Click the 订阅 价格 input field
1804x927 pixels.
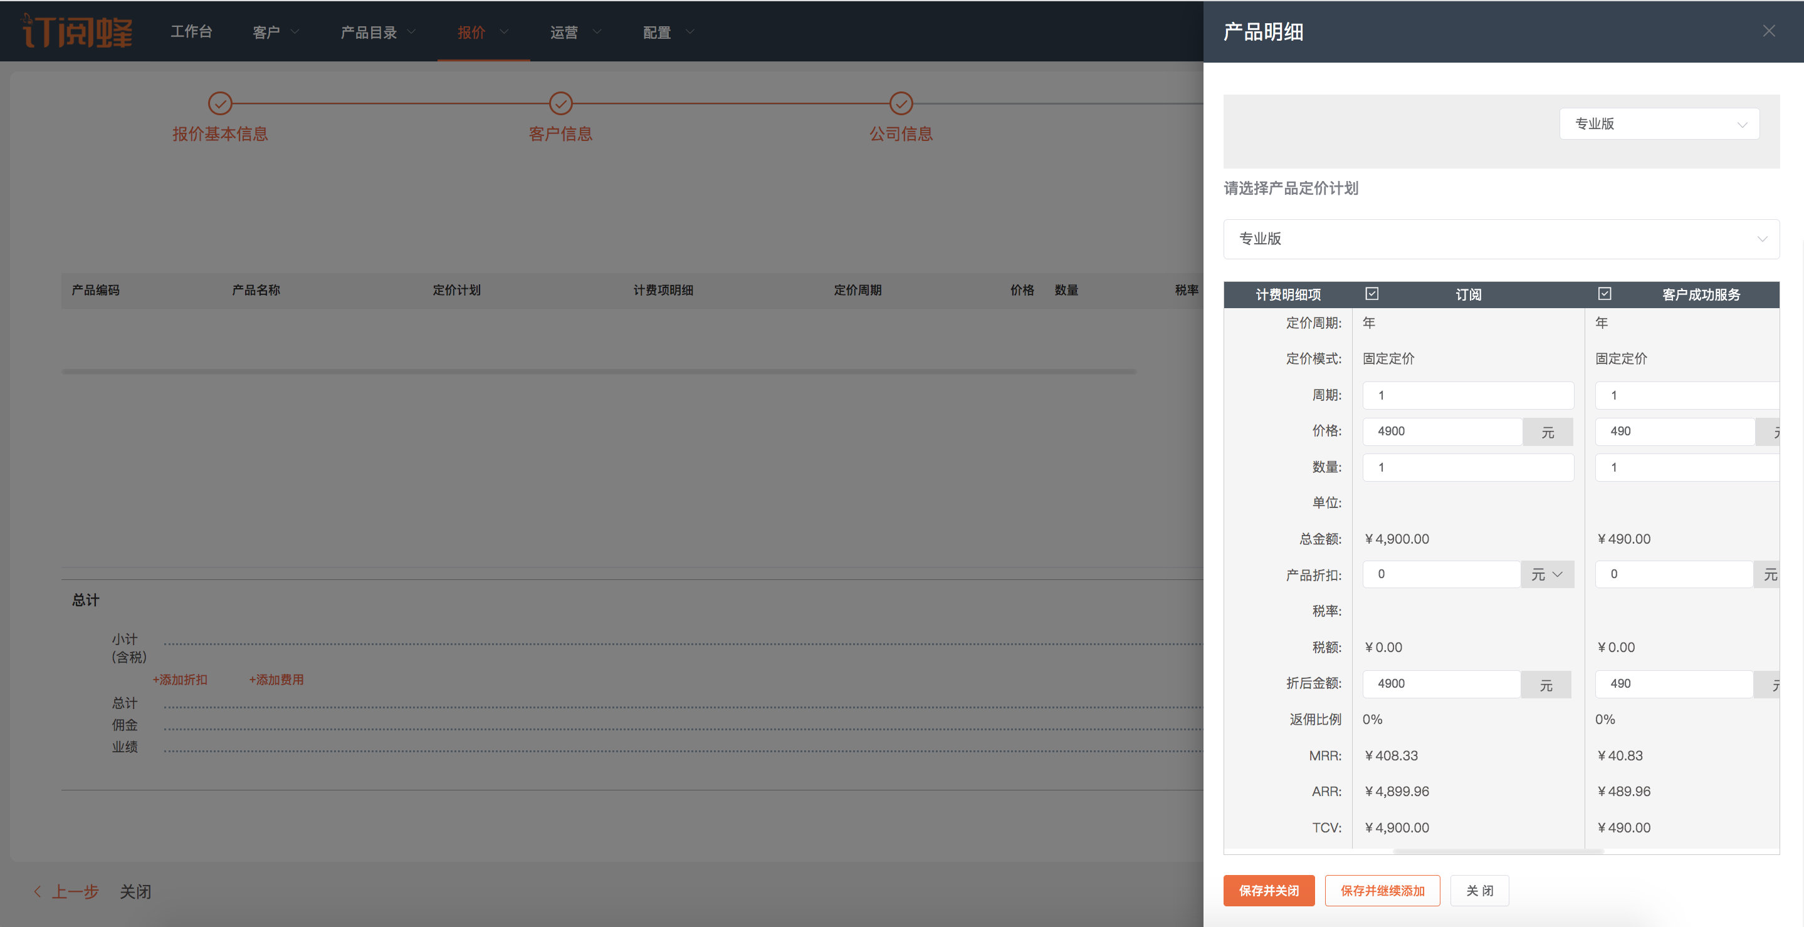click(1442, 432)
